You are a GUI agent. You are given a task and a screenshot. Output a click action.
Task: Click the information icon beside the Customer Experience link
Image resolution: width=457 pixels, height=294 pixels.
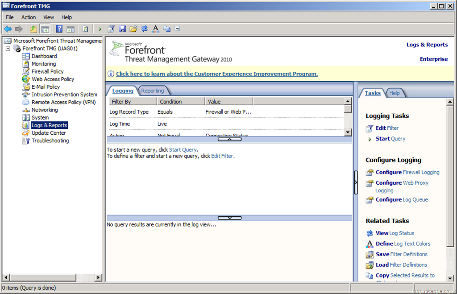(x=111, y=74)
